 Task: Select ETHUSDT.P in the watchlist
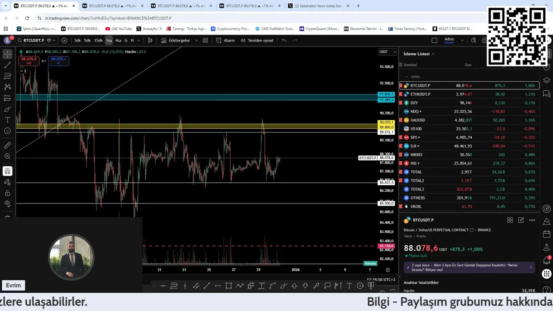coord(470,94)
